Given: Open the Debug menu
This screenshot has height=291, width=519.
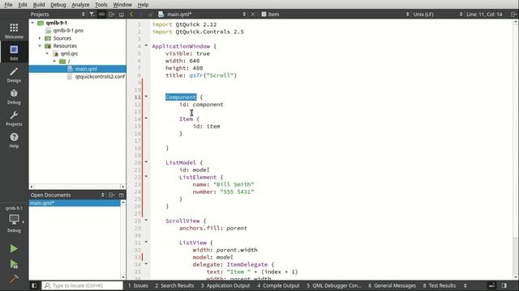Looking at the screenshot, I should [x=58, y=5].
